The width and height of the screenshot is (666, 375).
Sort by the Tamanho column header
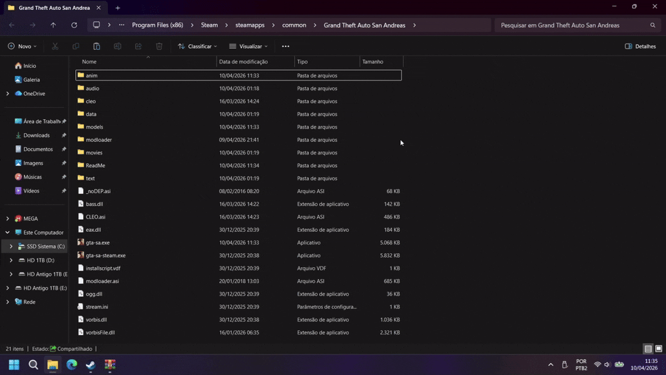click(381, 61)
